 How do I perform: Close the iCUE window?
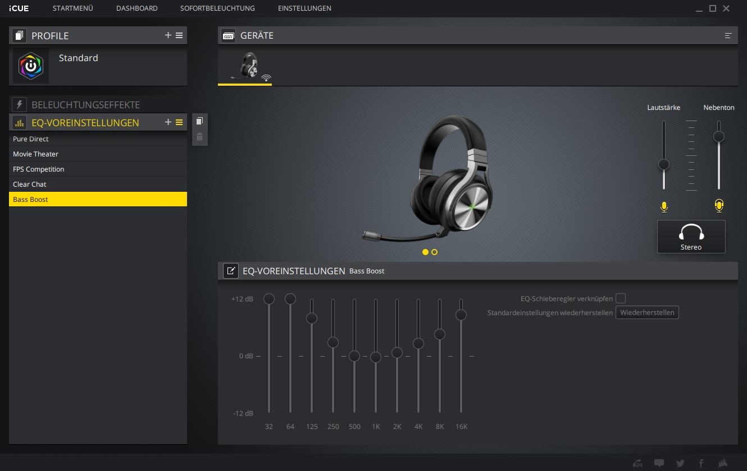(x=727, y=8)
